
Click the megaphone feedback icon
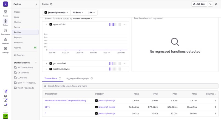216,4
